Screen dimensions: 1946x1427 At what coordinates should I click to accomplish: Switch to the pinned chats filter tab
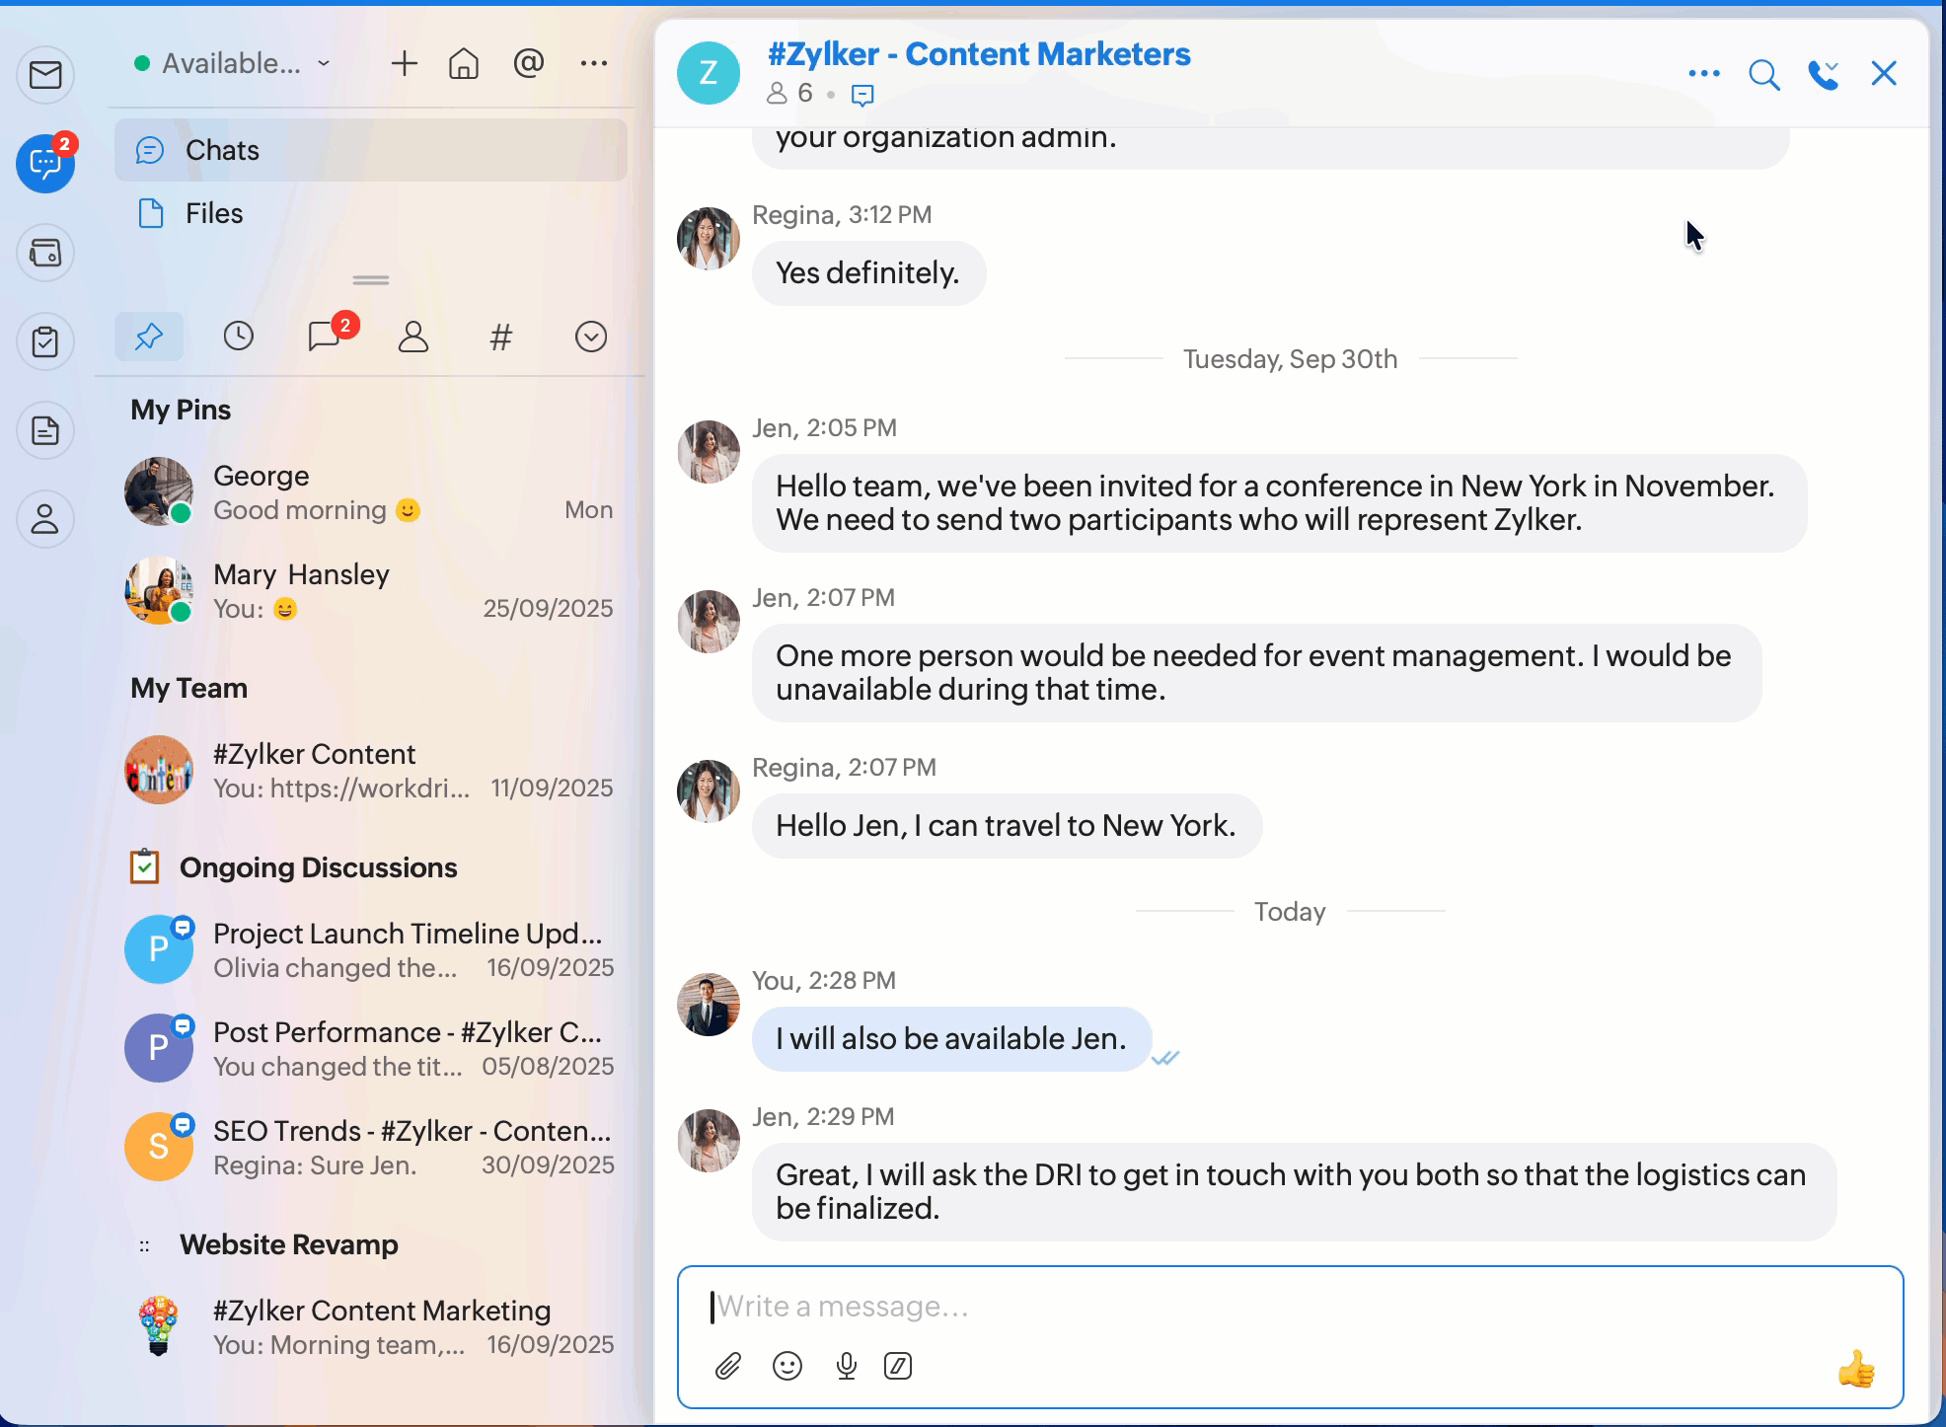pyautogui.click(x=149, y=337)
